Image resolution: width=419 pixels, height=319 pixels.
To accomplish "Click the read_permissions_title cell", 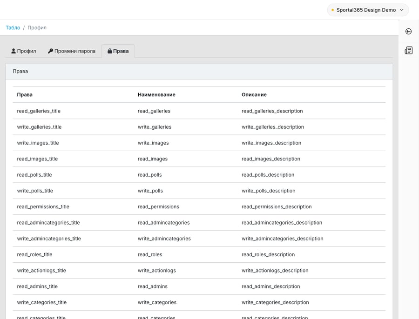I will tap(43, 206).
